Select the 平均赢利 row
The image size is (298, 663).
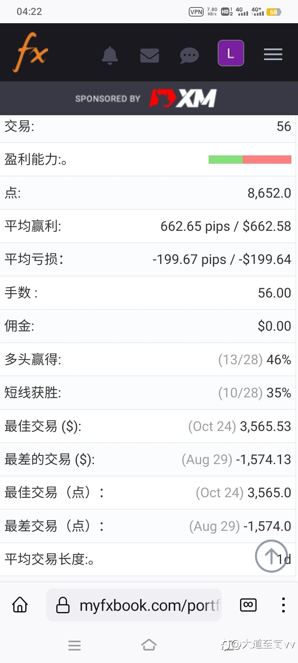pos(148,226)
